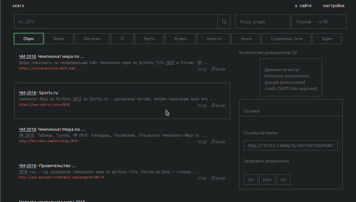
Task: Select the 'Общие' category tab
Action: click(29, 39)
